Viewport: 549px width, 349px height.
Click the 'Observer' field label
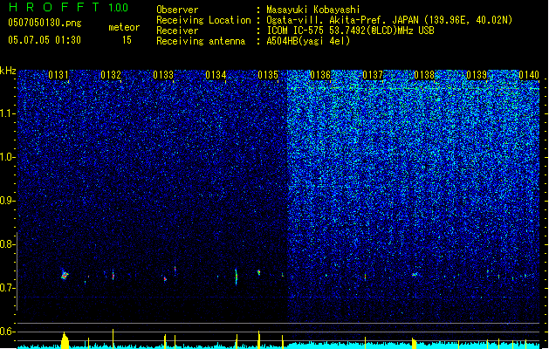click(177, 10)
